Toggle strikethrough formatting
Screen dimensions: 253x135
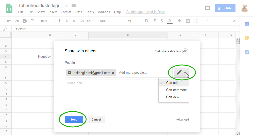pos(162,21)
